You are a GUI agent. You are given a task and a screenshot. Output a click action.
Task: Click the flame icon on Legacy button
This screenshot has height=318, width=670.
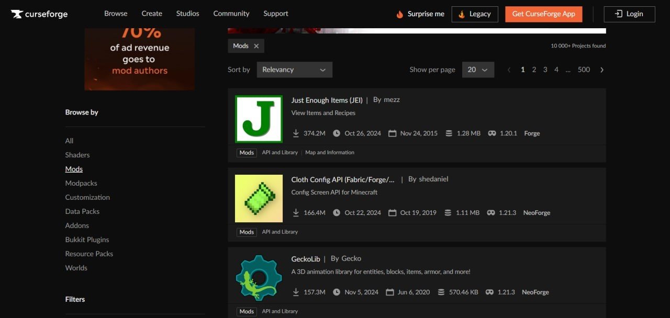pyautogui.click(x=462, y=14)
